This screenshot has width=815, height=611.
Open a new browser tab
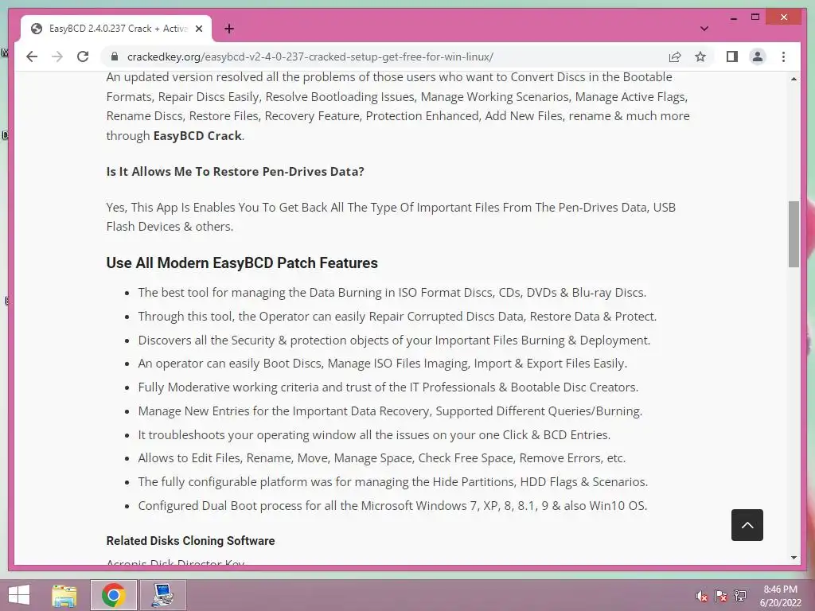click(x=229, y=29)
